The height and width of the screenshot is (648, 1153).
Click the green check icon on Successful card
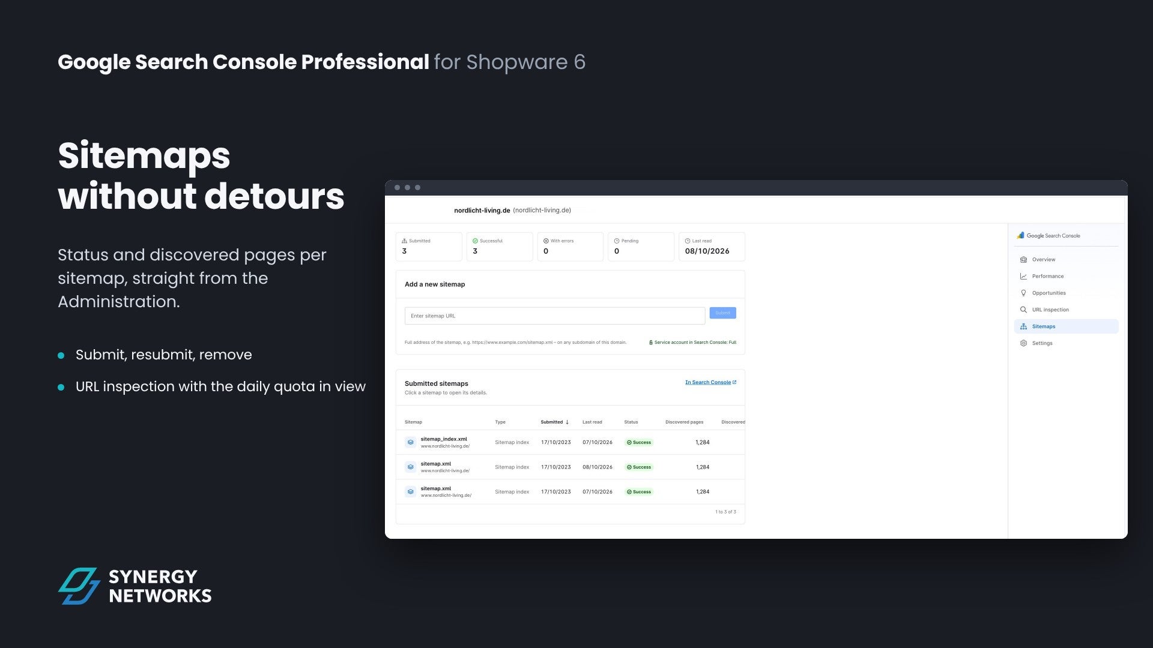(475, 241)
